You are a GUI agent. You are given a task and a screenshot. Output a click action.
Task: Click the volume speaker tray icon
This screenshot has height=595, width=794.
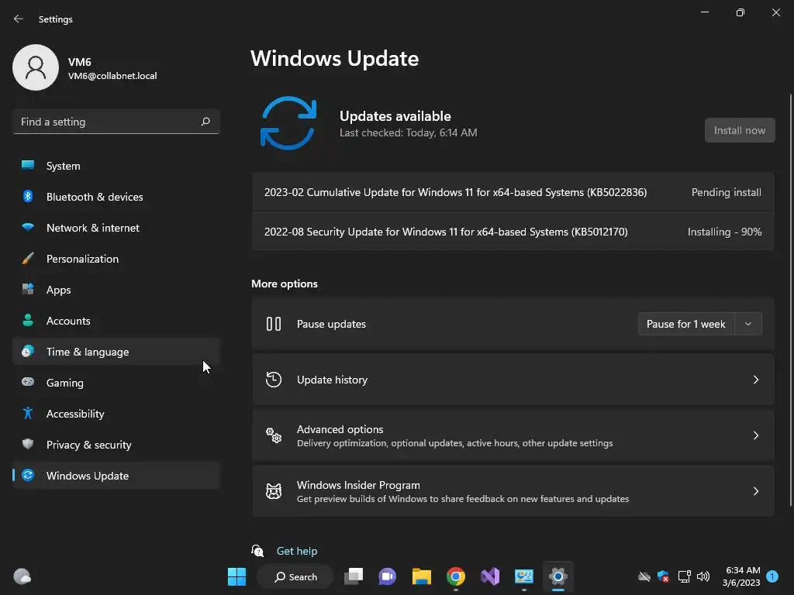point(703,576)
